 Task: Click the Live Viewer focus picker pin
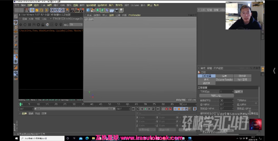[56, 25]
